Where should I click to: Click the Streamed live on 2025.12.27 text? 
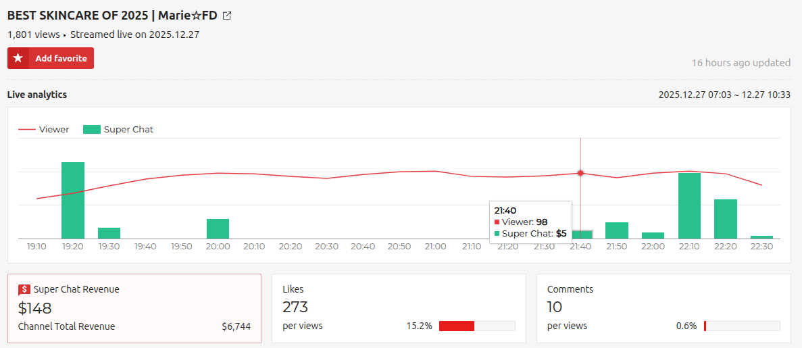tap(134, 35)
